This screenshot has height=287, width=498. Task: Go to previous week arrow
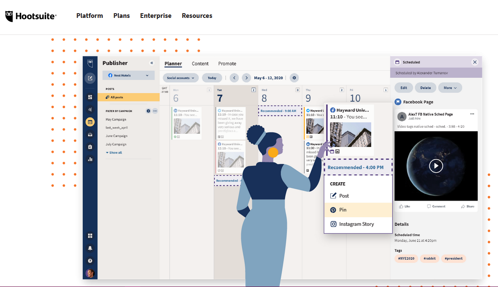[234, 77]
